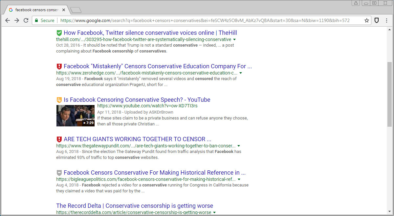Open 'ARE TECH GIANTS WORKING TOGETHER' link
Viewport: 394px width, 216px height.
[138, 139]
